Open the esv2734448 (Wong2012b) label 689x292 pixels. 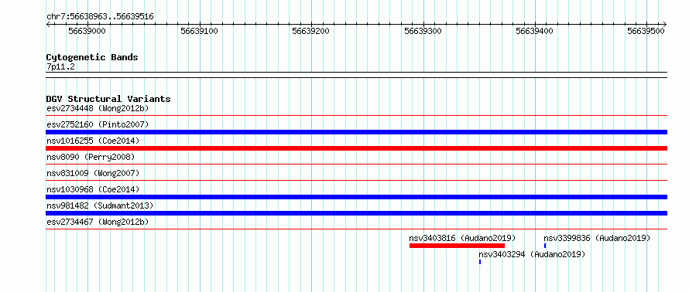coord(98,108)
